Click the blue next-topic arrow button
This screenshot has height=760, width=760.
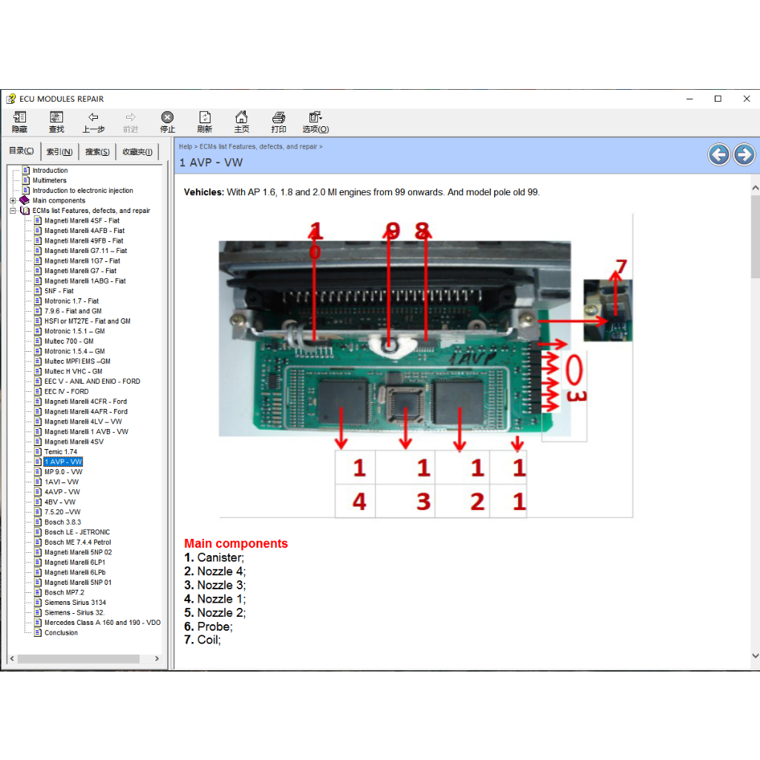(x=744, y=154)
